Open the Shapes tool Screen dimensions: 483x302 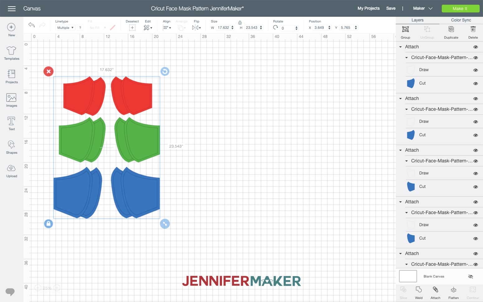[11, 147]
